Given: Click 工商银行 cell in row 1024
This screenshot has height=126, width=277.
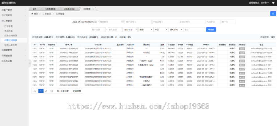Looking at the screenshot, I should pyautogui.click(x=147, y=81).
